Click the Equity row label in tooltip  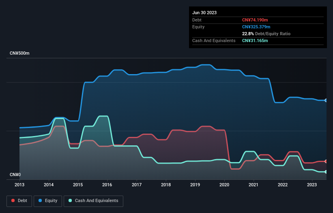point(198,27)
